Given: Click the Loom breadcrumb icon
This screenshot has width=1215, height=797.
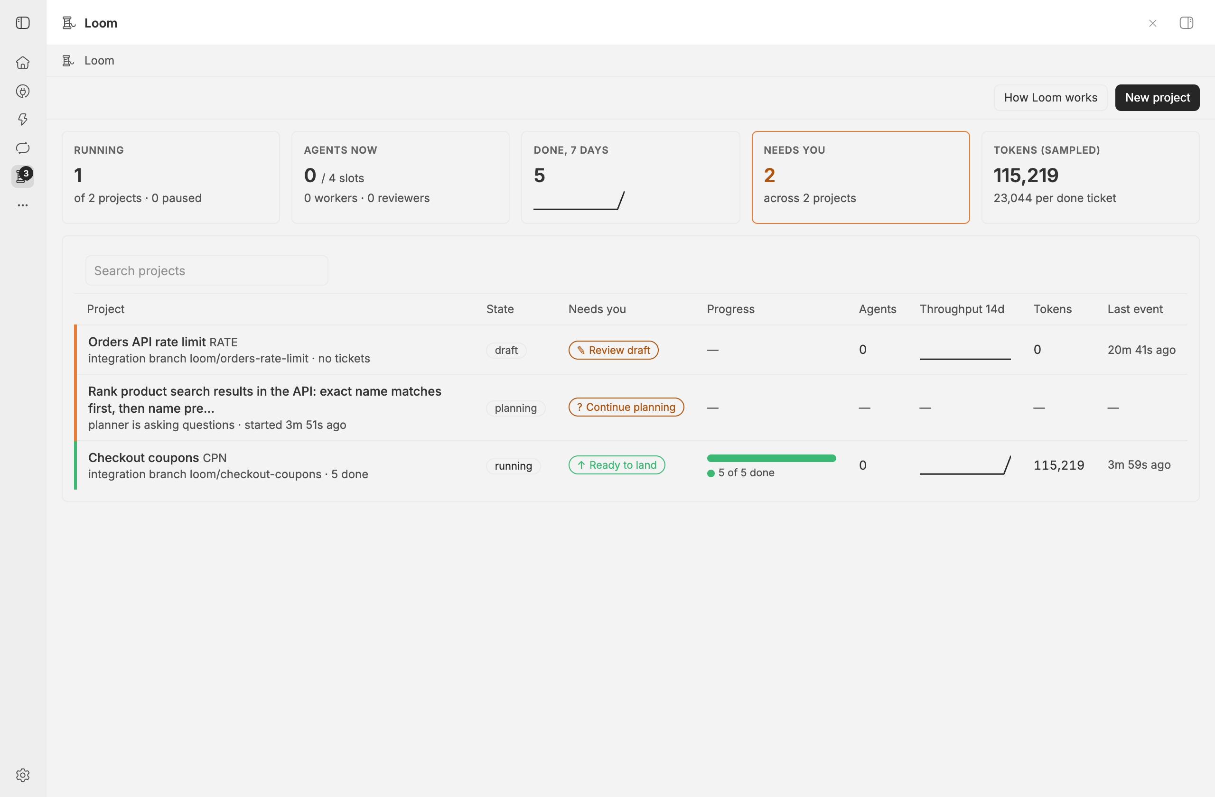Looking at the screenshot, I should (68, 61).
